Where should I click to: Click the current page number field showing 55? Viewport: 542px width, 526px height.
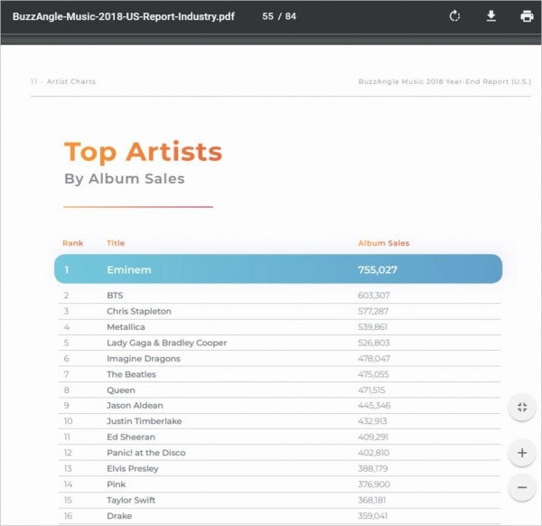(x=267, y=16)
